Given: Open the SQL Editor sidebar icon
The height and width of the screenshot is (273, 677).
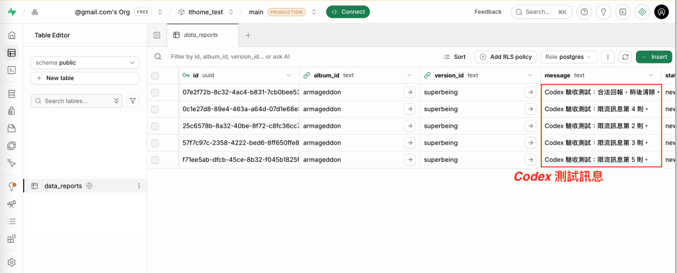Looking at the screenshot, I should click(x=12, y=70).
